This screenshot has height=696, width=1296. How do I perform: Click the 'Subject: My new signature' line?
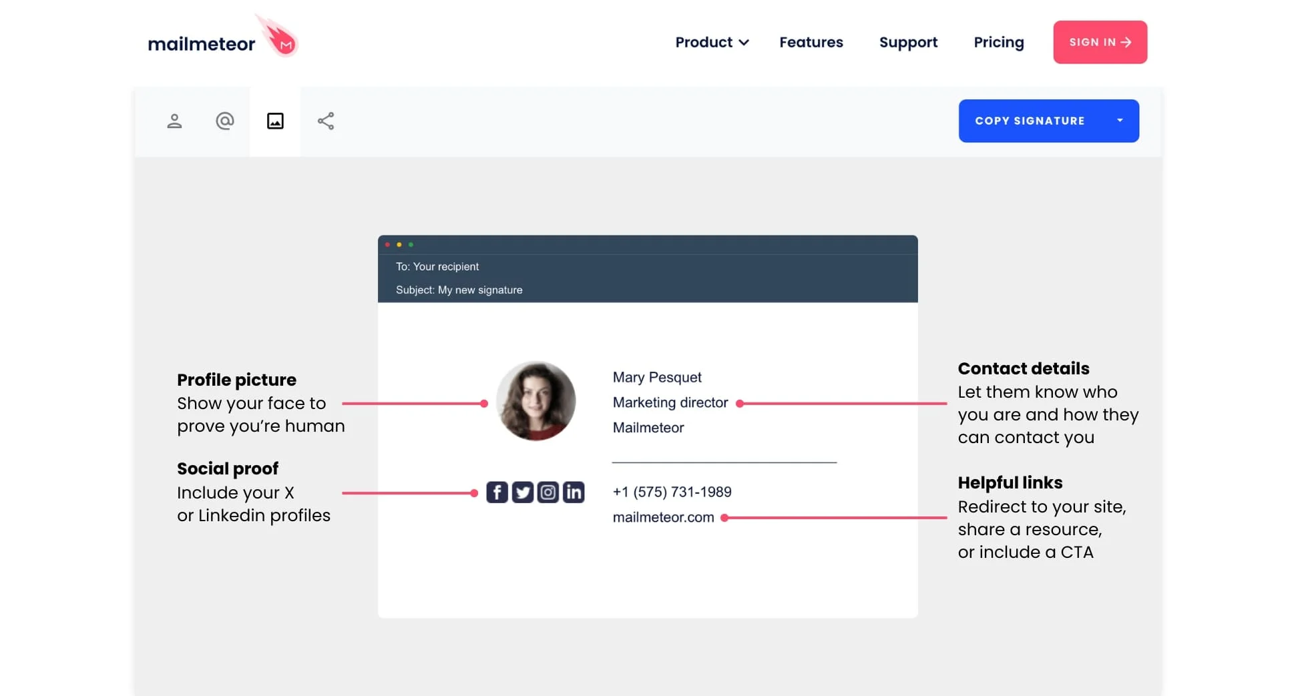coord(459,290)
